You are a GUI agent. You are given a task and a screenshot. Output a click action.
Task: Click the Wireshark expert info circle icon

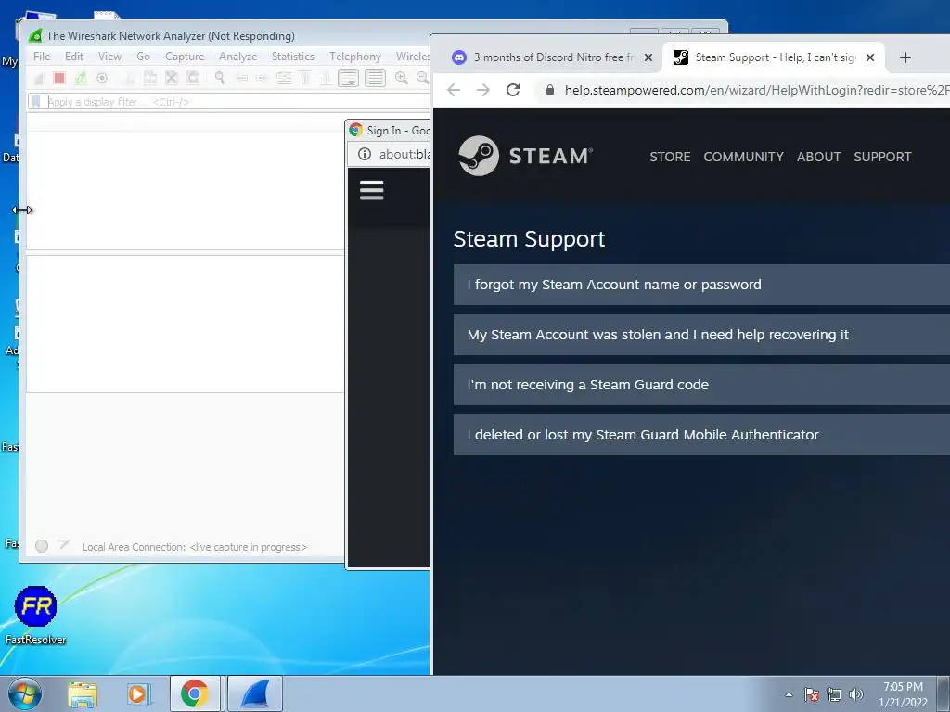point(42,546)
